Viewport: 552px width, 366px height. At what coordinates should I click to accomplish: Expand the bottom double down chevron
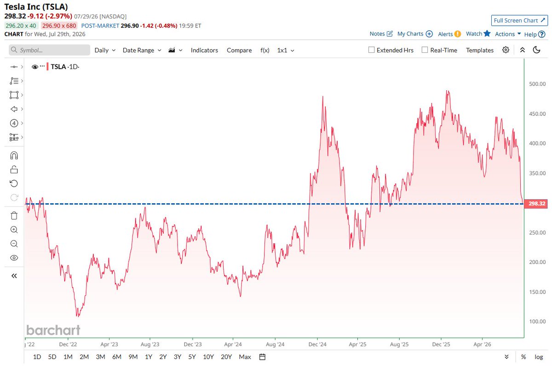(x=506, y=357)
